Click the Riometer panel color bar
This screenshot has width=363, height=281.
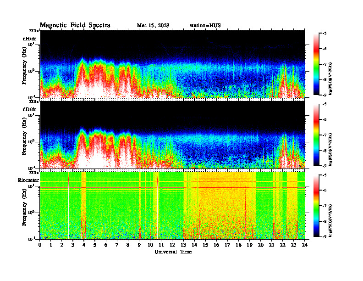[316, 206]
